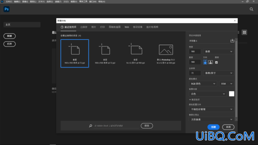The image size is (258, 145).
Task: Switch to the 照片 tab
Action: [x=94, y=27]
